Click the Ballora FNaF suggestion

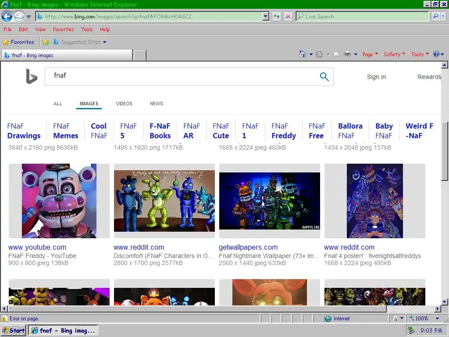(350, 131)
